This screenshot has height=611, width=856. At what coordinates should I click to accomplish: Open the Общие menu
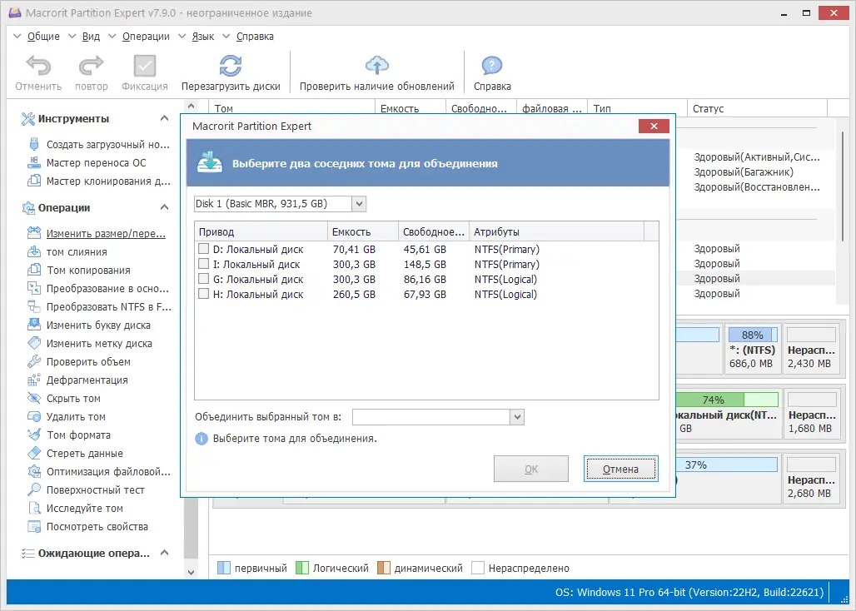coord(43,37)
